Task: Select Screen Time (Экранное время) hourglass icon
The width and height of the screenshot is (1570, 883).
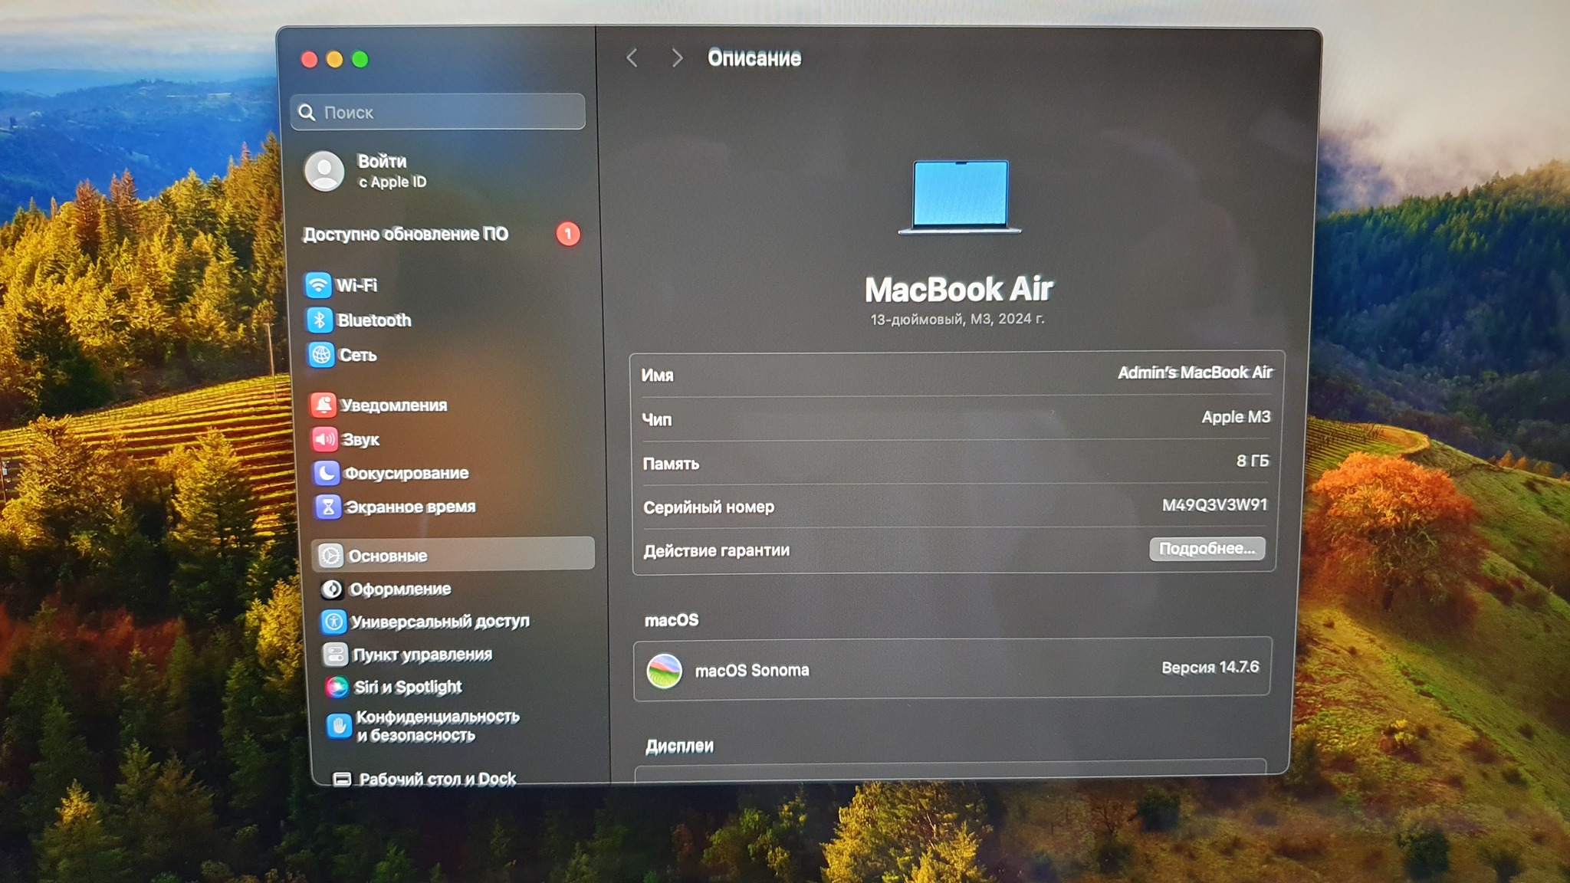Action: click(x=328, y=507)
